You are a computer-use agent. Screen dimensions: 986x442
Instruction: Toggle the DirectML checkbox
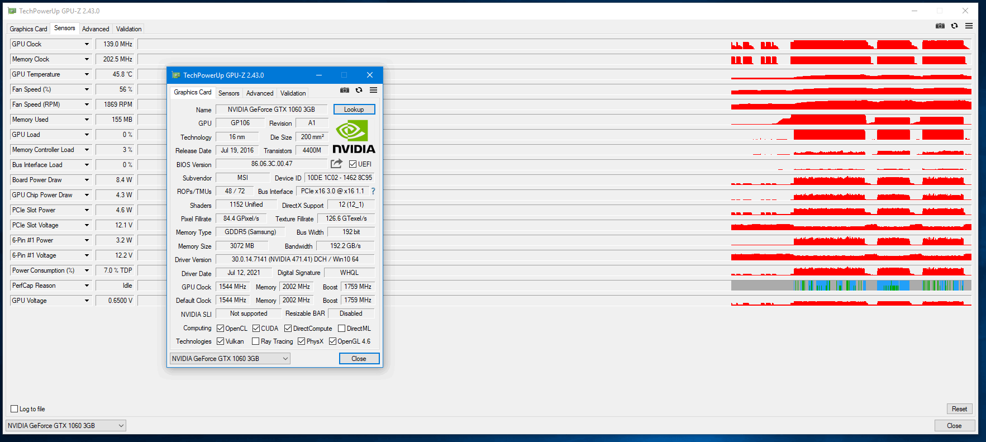342,329
